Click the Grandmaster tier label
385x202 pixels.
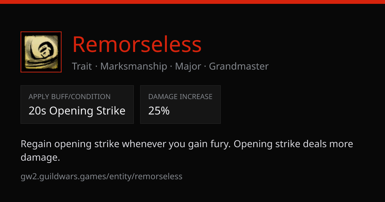[239, 66]
